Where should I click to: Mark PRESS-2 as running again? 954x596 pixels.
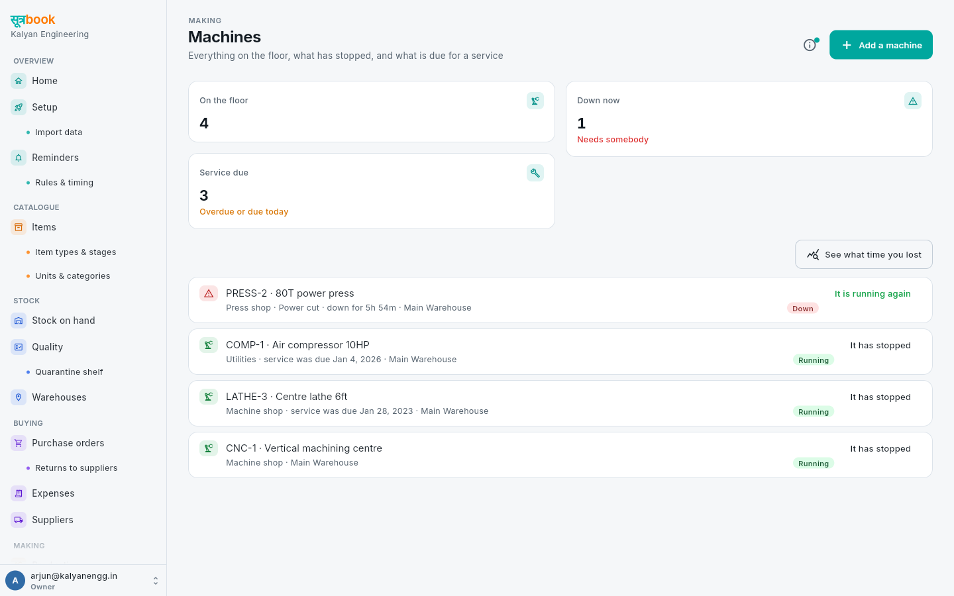(873, 294)
